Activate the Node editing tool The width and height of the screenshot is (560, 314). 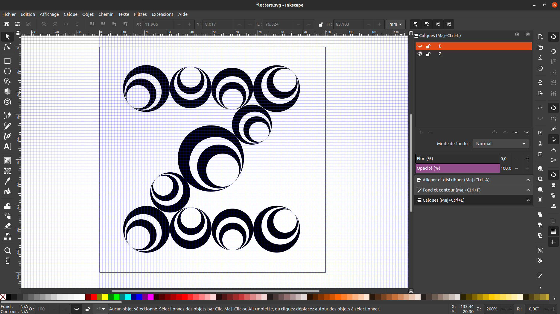point(7,47)
